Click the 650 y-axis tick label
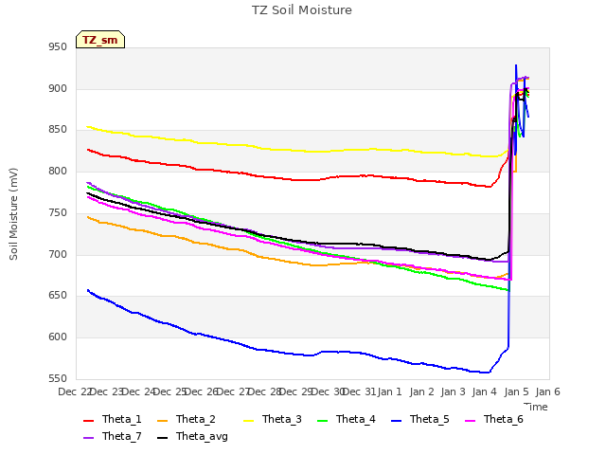The image size is (606, 455). click(58, 296)
